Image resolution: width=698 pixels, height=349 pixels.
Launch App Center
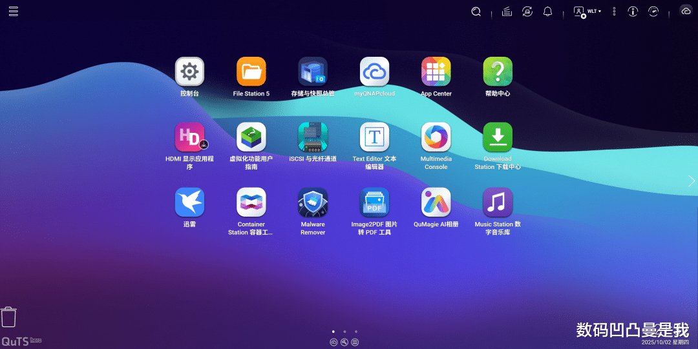click(436, 72)
